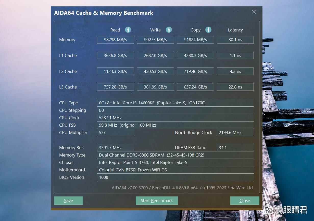This screenshot has height=221, width=314.
Task: Select Memory Read value 98798 MB/s
Action: pyautogui.click(x=115, y=40)
